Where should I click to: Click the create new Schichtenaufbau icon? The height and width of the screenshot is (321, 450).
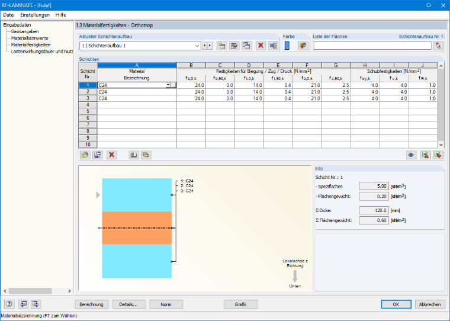click(x=221, y=46)
